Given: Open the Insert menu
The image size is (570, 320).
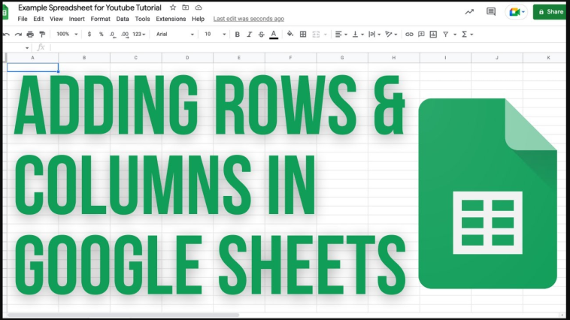Looking at the screenshot, I should pyautogui.click(x=77, y=19).
